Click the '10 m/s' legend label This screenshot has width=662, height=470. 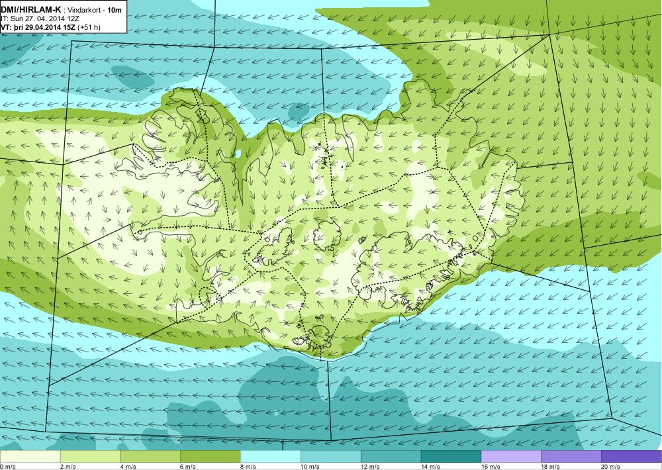[310, 467]
